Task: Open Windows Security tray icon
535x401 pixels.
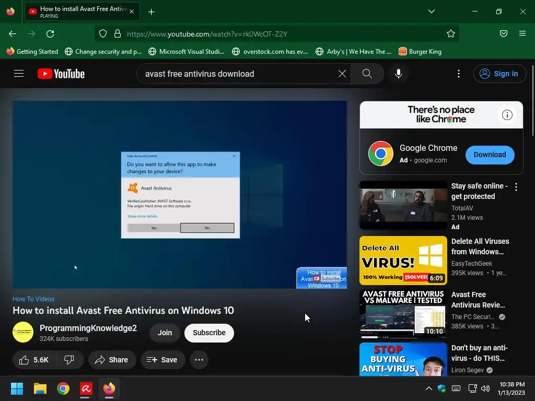Action: (442, 388)
